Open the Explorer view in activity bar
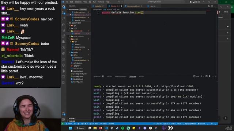The image size is (234, 131). tap(63, 7)
